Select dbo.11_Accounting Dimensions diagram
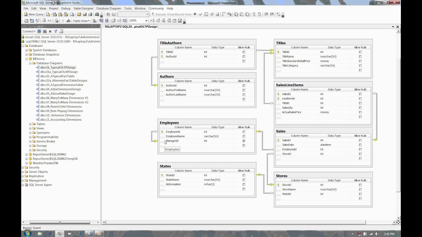The width and height of the screenshot is (422, 237). point(61,119)
